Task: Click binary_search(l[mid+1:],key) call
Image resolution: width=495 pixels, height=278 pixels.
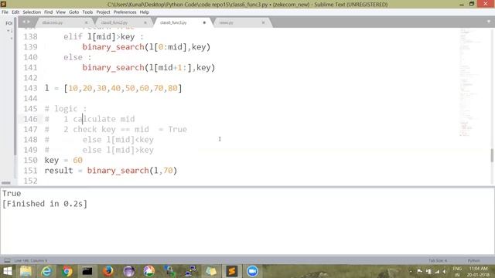Action: [x=148, y=67]
